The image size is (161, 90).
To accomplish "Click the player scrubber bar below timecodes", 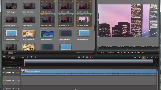I will point(128,49).
